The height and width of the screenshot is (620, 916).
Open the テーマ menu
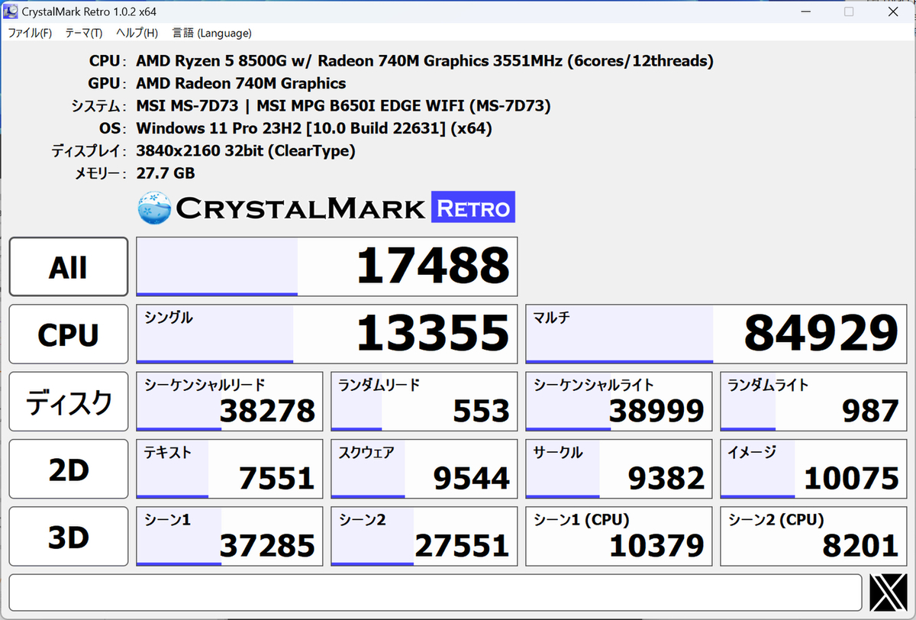coord(83,33)
